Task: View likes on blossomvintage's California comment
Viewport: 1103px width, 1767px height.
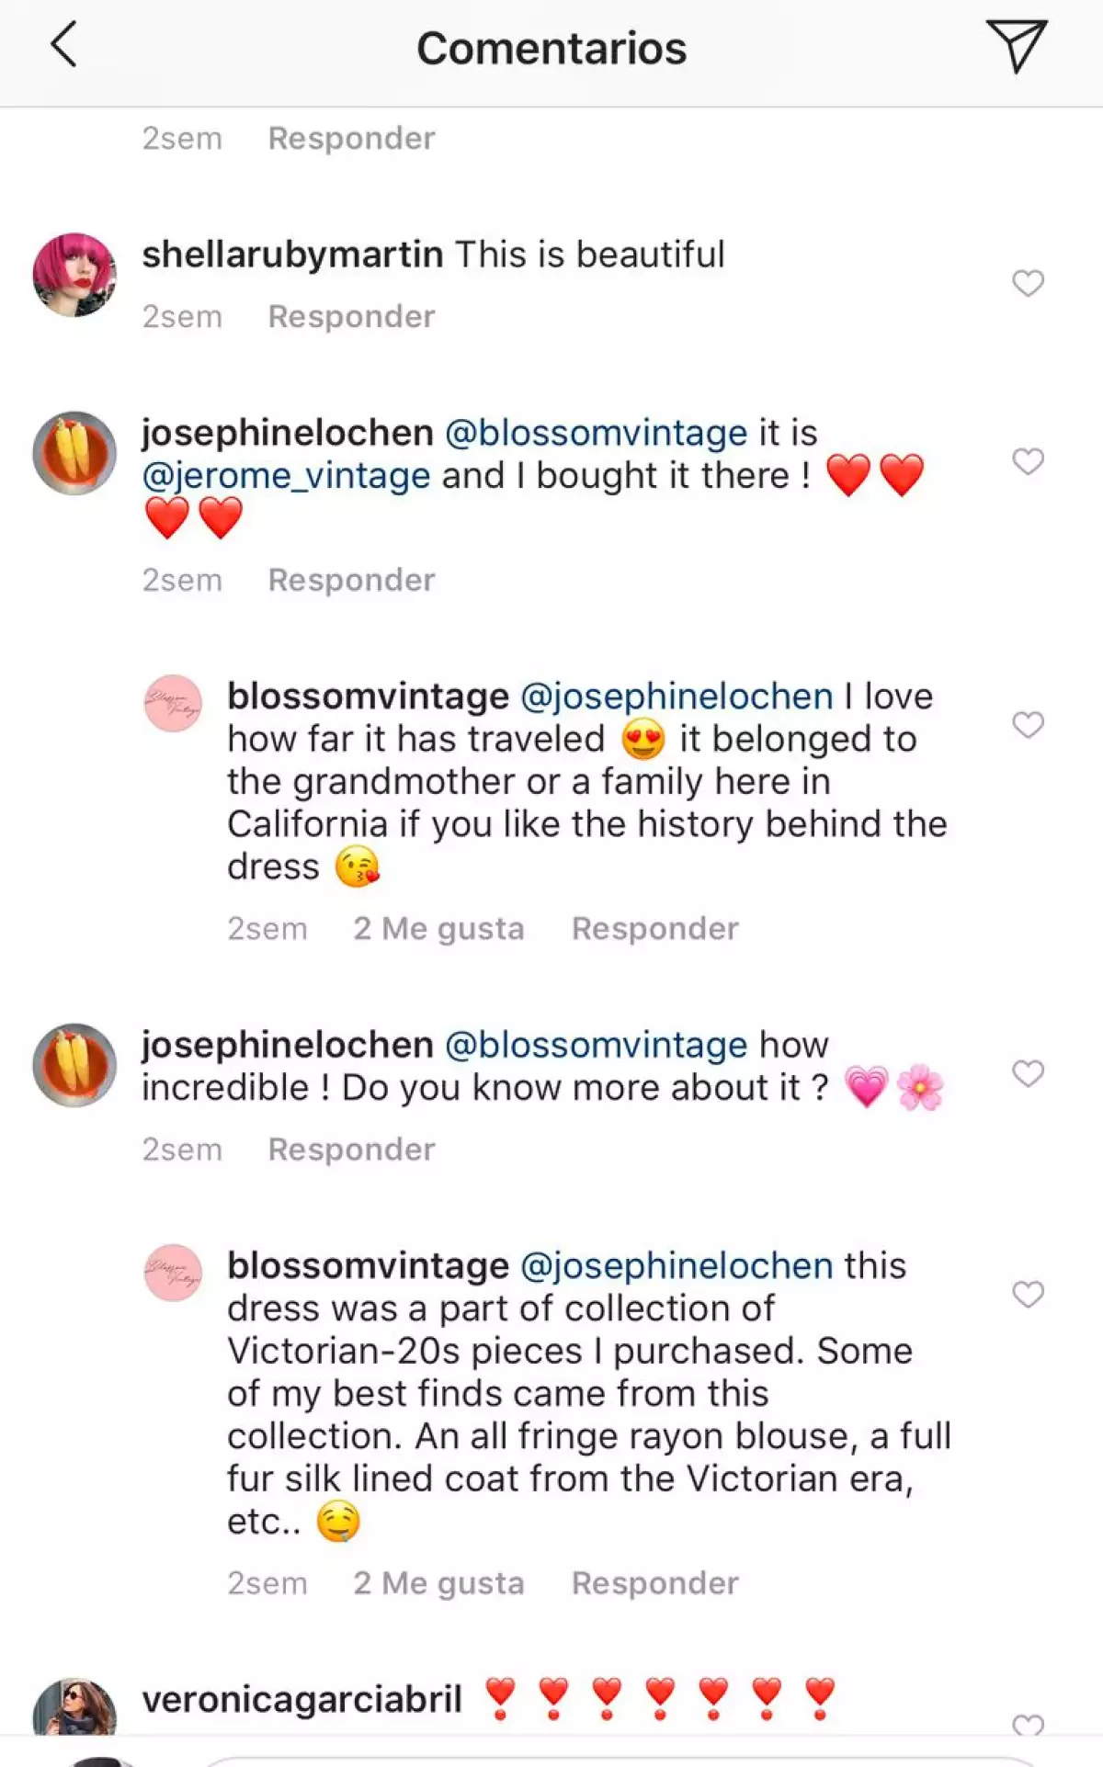Action: tap(438, 929)
